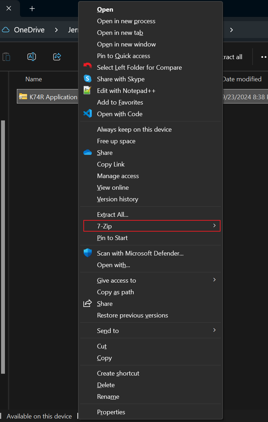The image size is (268, 422).
Task: Select Extract All from context menu
Action: tap(113, 214)
